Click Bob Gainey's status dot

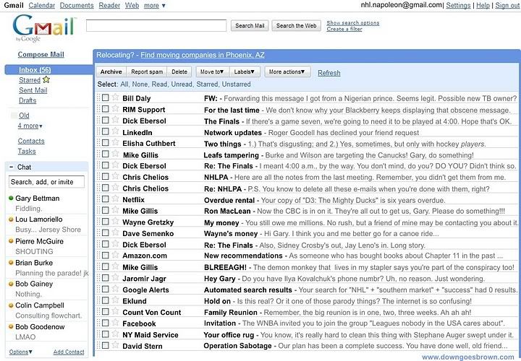pyautogui.click(x=11, y=284)
